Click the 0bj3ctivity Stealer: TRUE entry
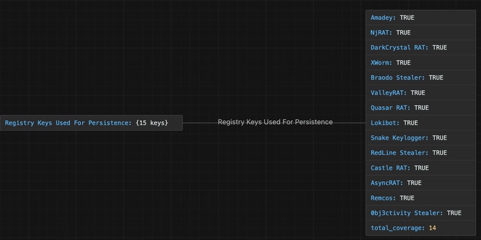Image resolution: width=481 pixels, height=240 pixels. coord(421,212)
